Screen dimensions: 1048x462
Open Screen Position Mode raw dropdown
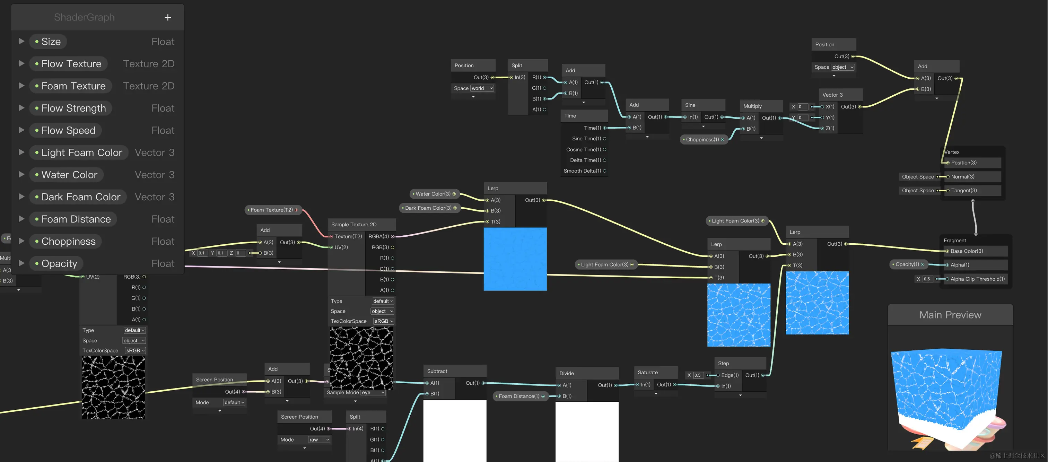click(319, 439)
